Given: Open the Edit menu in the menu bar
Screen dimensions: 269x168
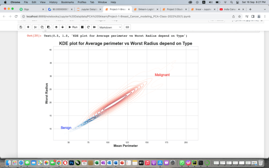Looking at the screenshot, I should [34, 2].
